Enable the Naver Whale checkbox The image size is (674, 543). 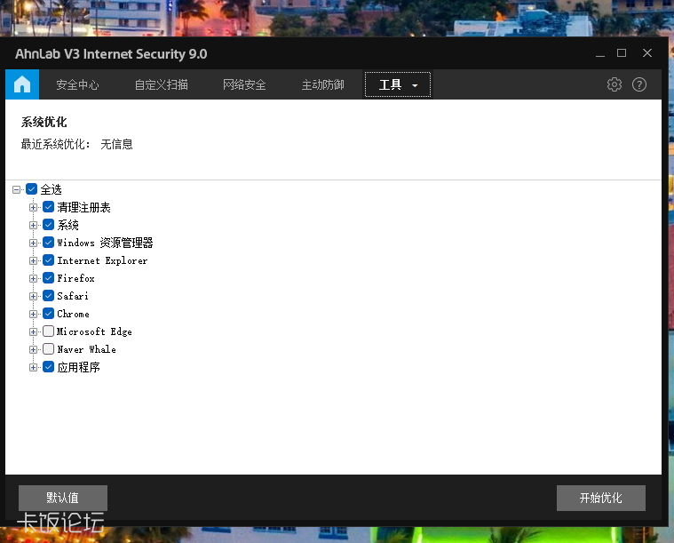pos(49,349)
